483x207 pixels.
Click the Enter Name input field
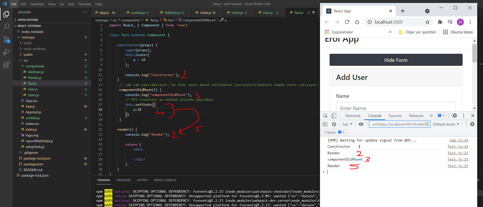[396, 108]
